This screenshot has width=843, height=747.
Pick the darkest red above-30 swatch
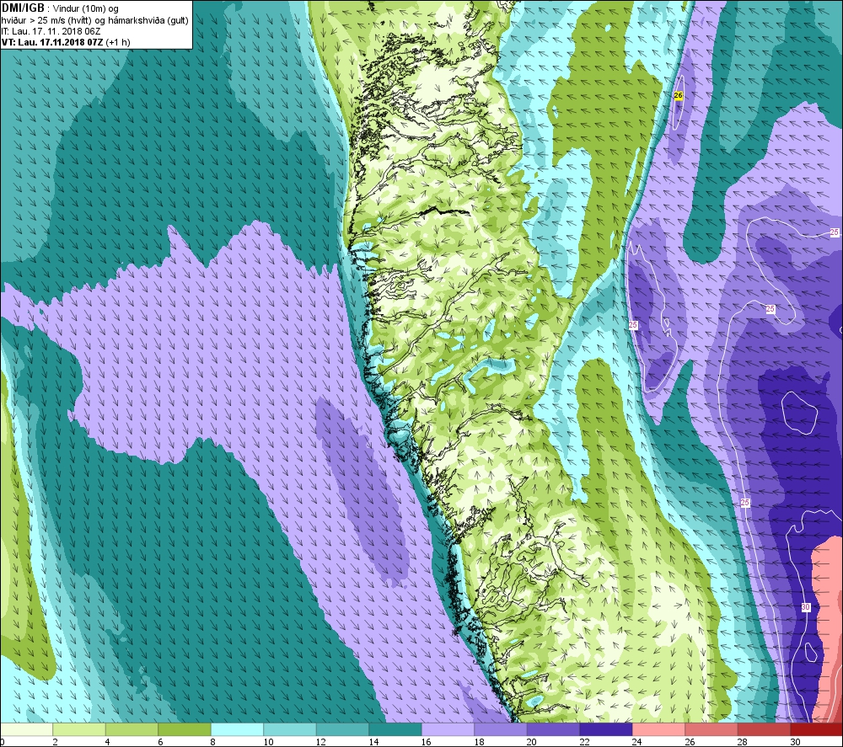click(817, 728)
